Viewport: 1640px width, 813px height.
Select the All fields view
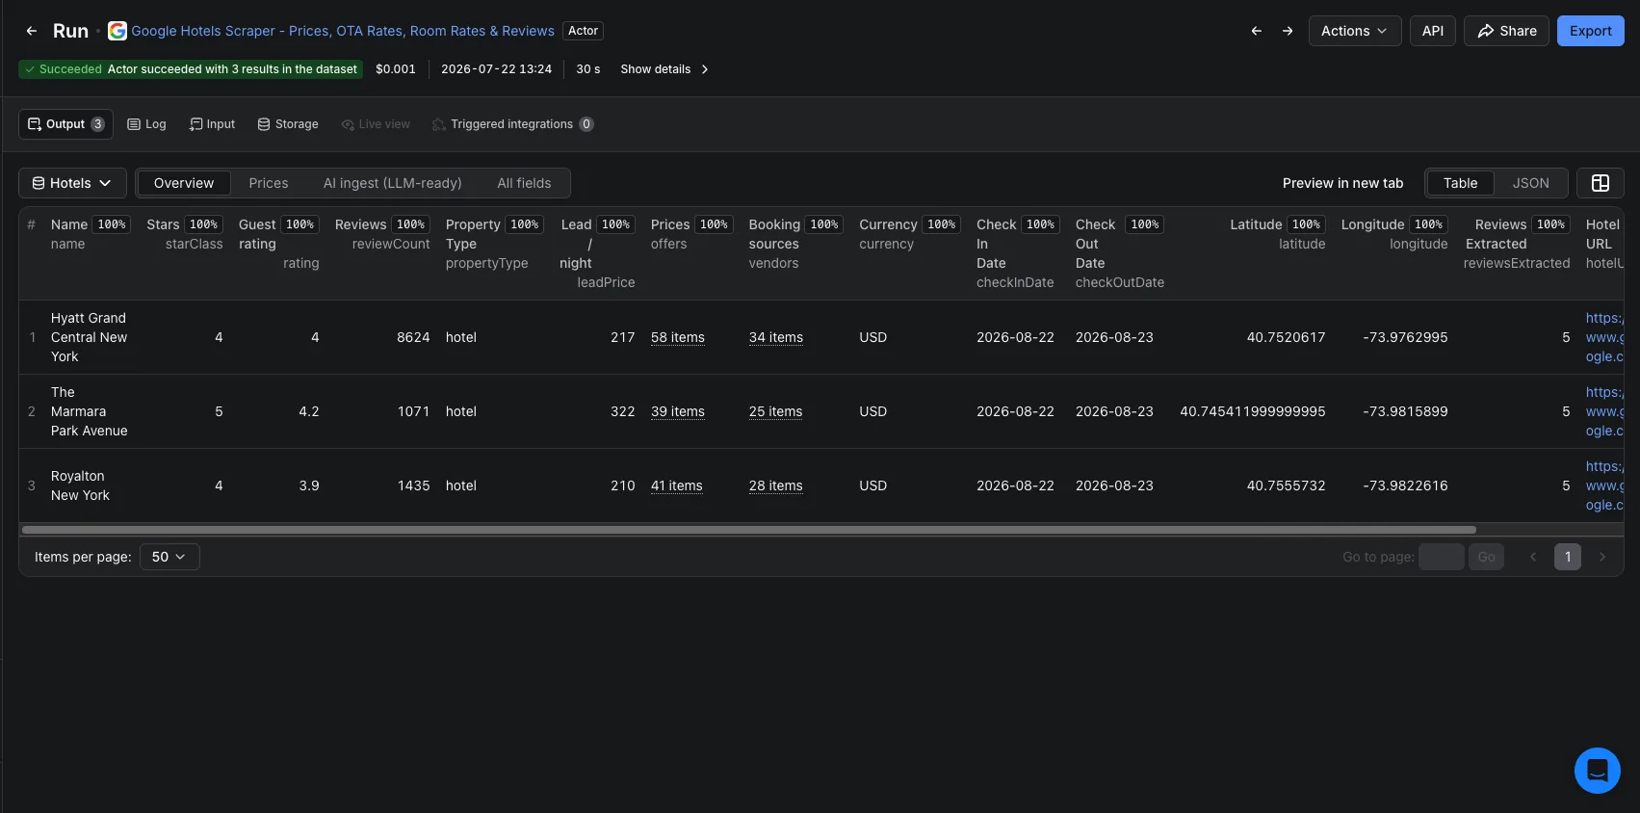(x=524, y=183)
